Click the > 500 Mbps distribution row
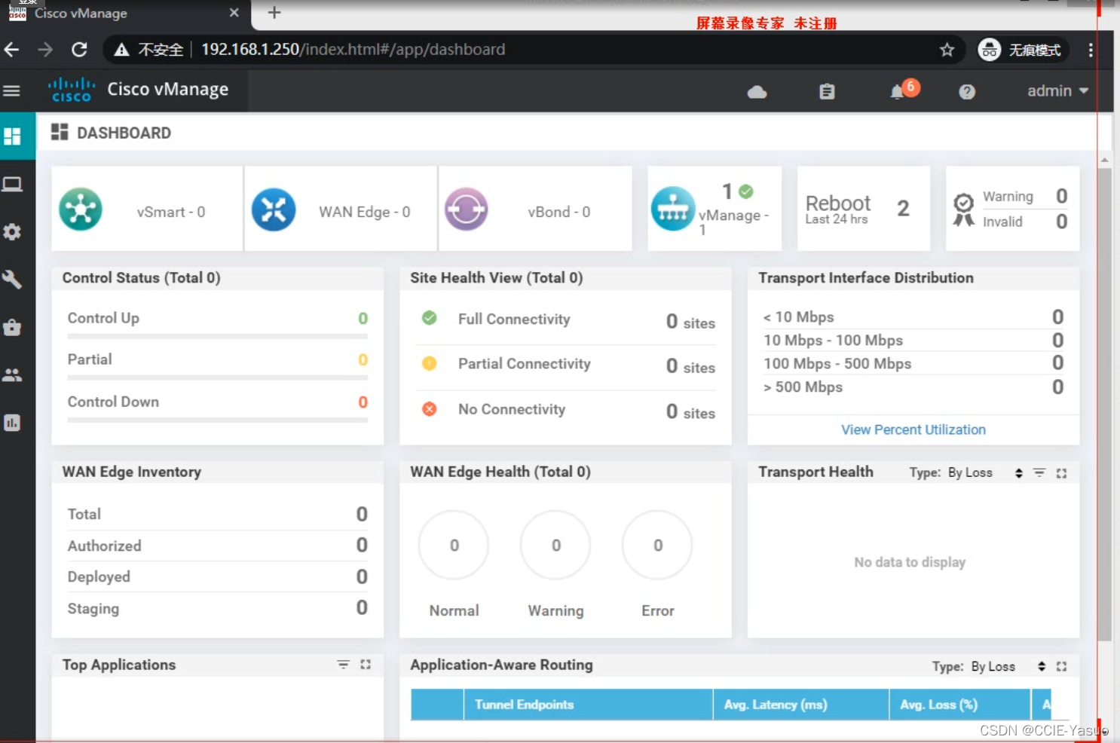This screenshot has height=743, width=1120. pyautogui.click(x=913, y=387)
